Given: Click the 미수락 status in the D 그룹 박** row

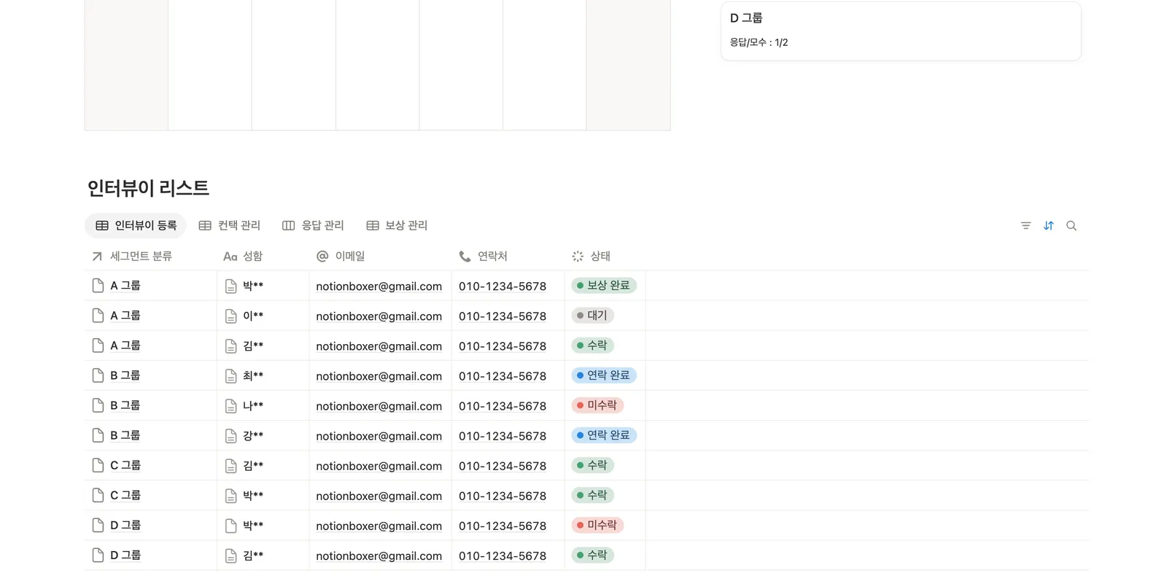Looking at the screenshot, I should (x=597, y=525).
